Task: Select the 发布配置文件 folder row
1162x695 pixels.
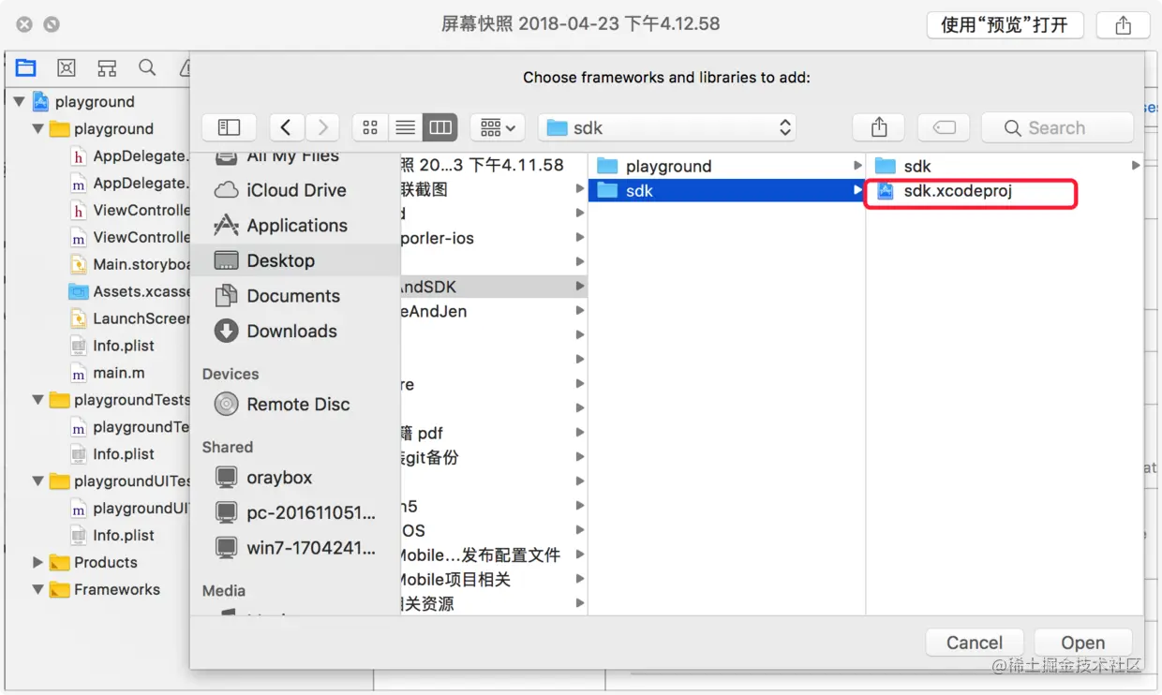Action: click(x=494, y=555)
